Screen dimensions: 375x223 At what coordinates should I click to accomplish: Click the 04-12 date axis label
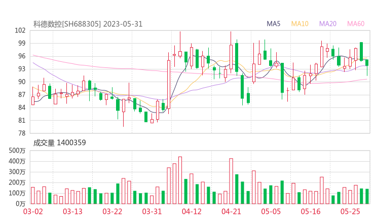192,211
